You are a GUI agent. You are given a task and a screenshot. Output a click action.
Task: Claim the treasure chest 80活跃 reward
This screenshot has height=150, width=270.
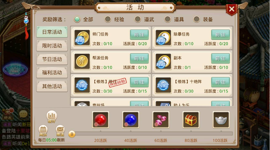(191, 120)
